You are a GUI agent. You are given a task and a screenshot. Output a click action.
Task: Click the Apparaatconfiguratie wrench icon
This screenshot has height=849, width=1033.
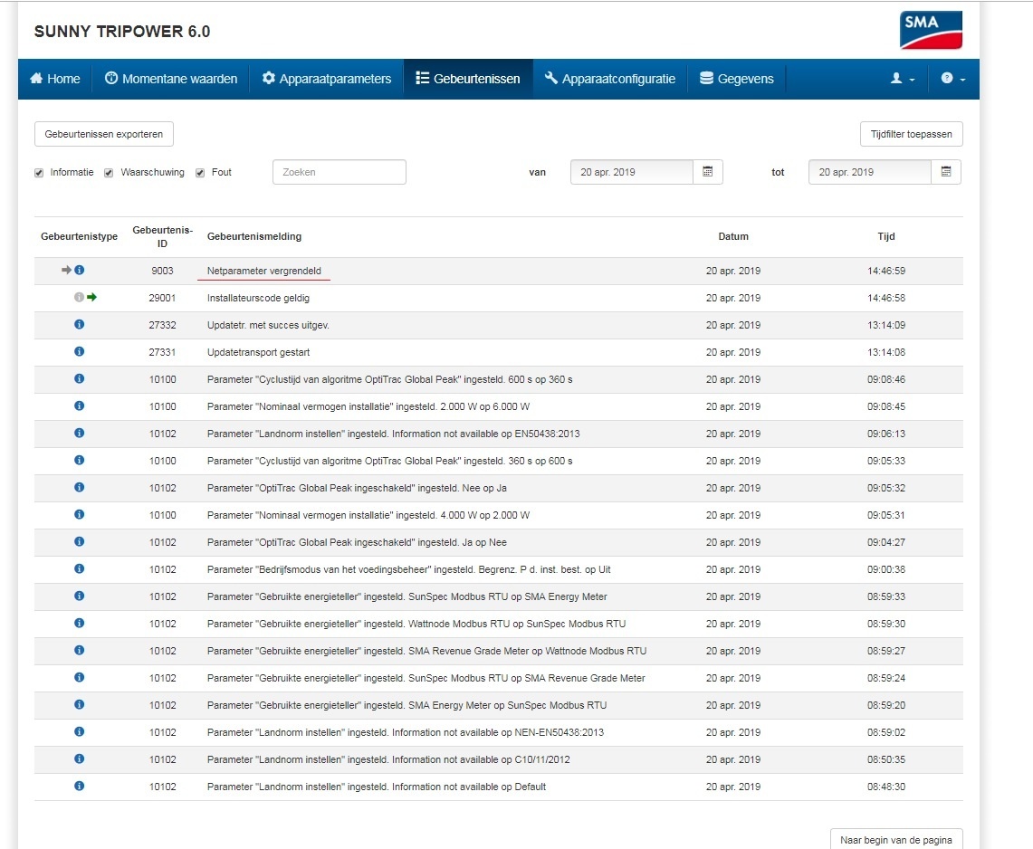(x=550, y=78)
